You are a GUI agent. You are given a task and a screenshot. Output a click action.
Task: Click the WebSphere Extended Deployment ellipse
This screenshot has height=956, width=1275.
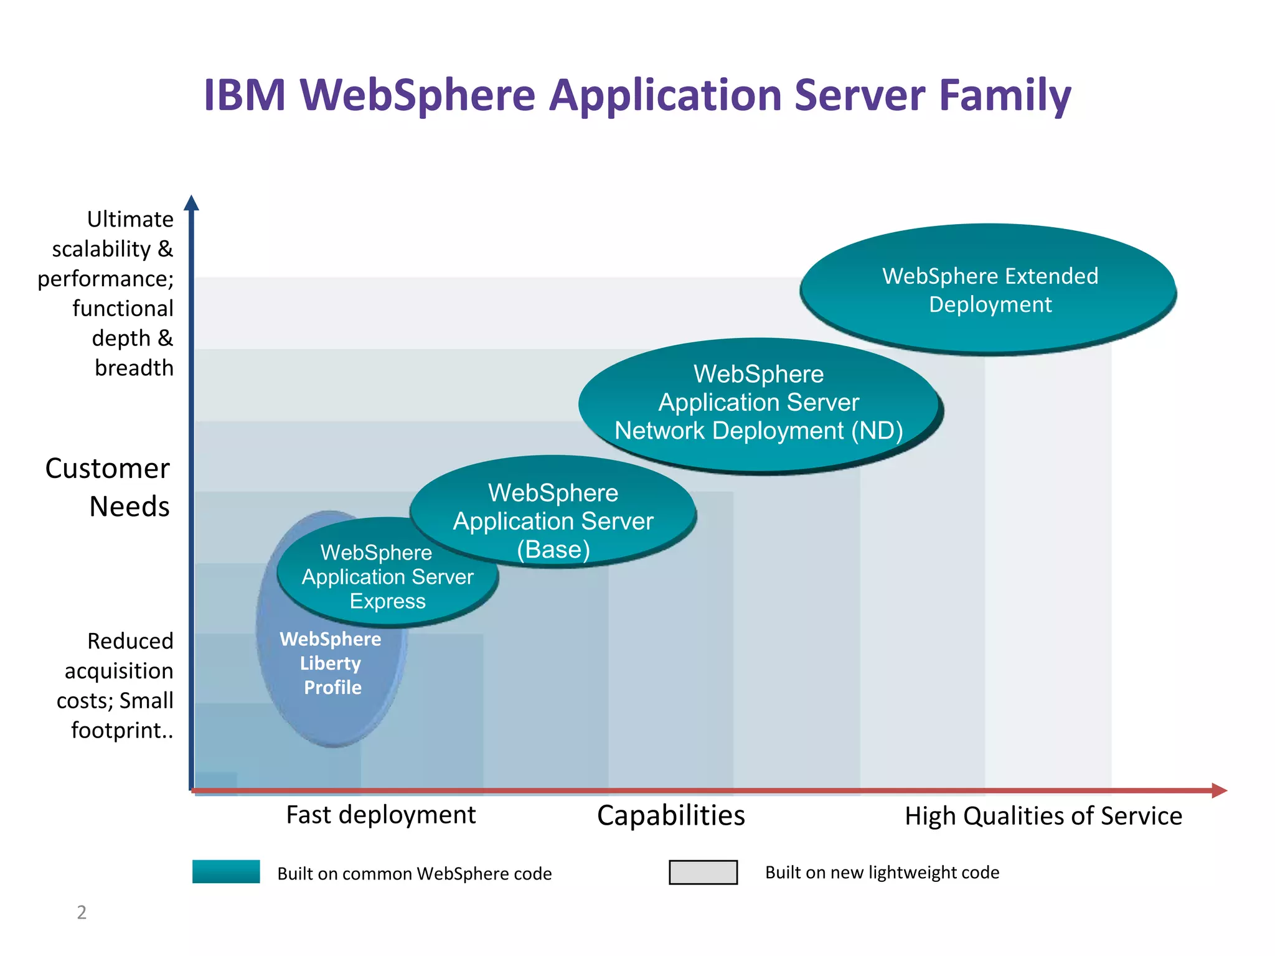989,289
